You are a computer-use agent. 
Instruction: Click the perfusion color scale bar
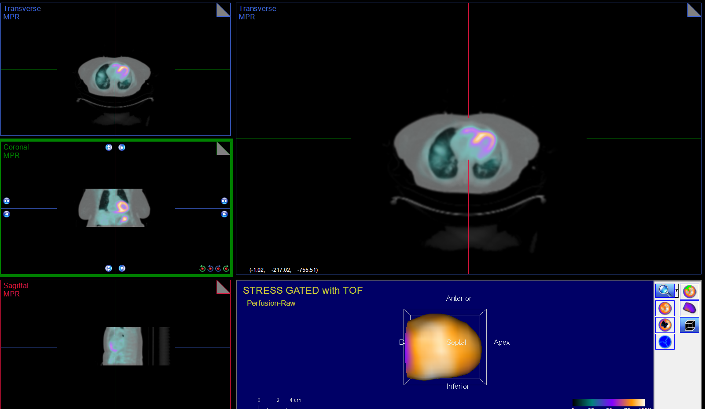tap(608, 402)
